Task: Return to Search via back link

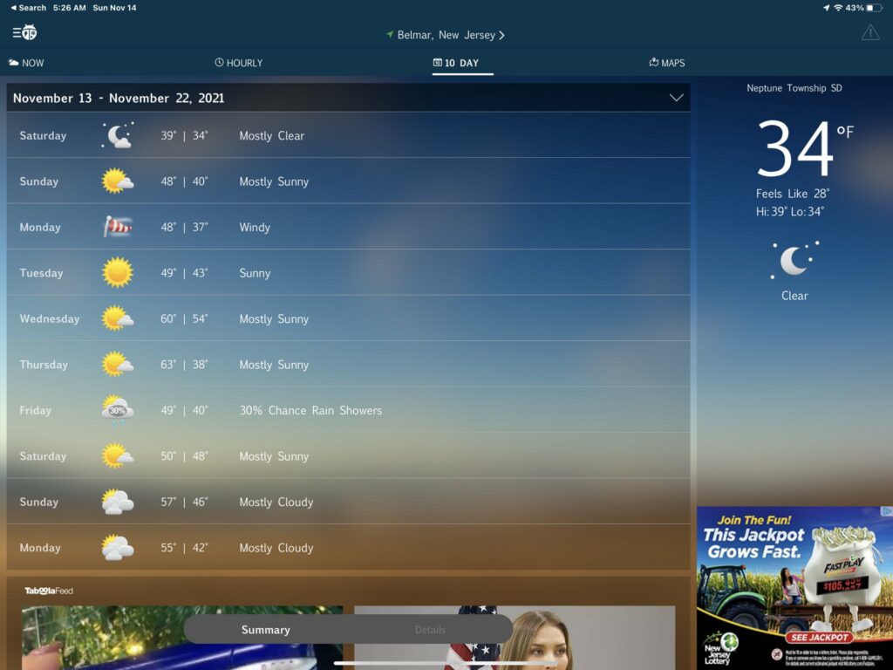Action: tap(28, 8)
